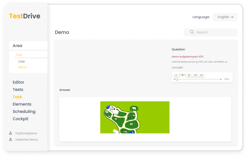Click Demo Aufgabentypen 6/10 text
The image size is (247, 157).
pyautogui.click(x=188, y=57)
